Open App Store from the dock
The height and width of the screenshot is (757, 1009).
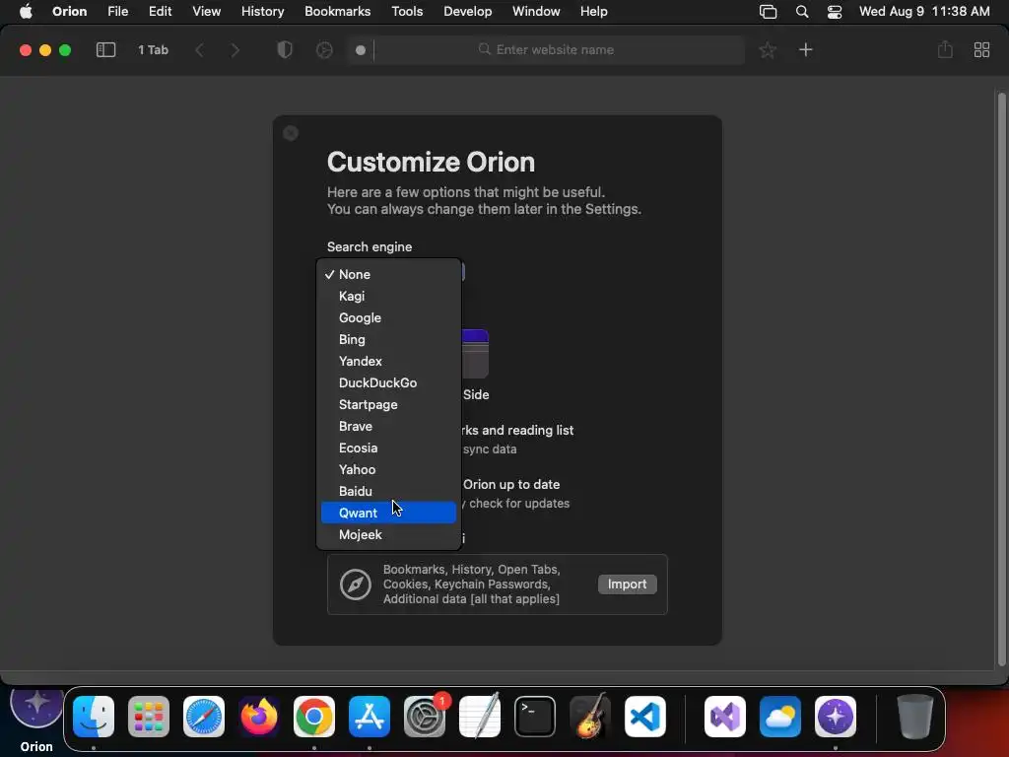coord(370,717)
